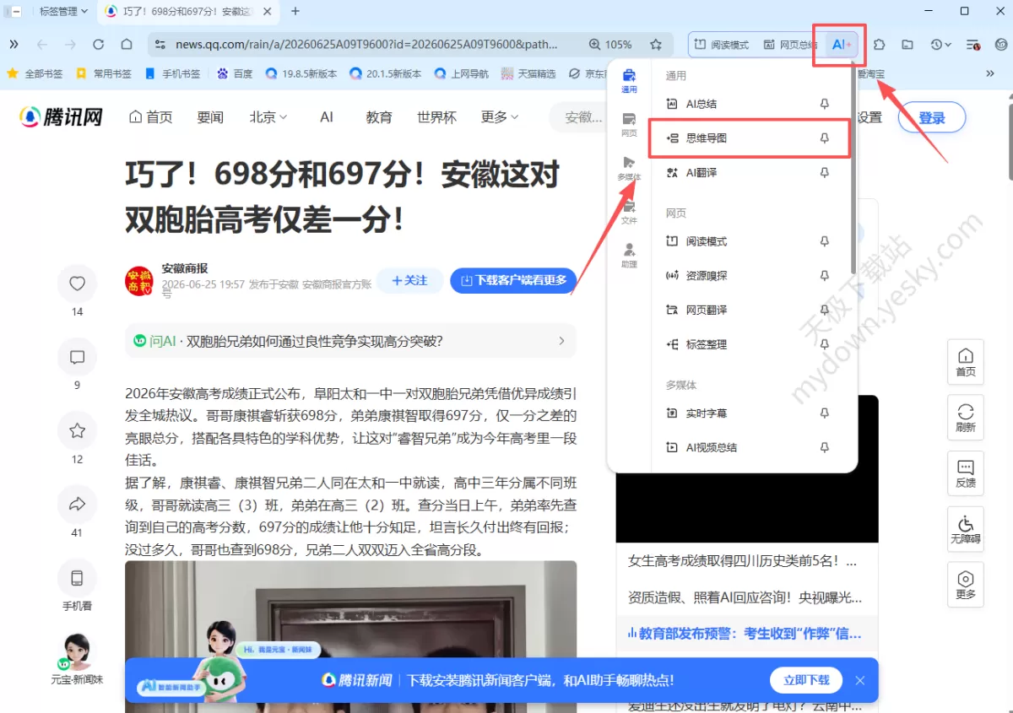Select the 多媒体 category in AI panel
Image resolution: width=1013 pixels, height=713 pixels.
[629, 169]
